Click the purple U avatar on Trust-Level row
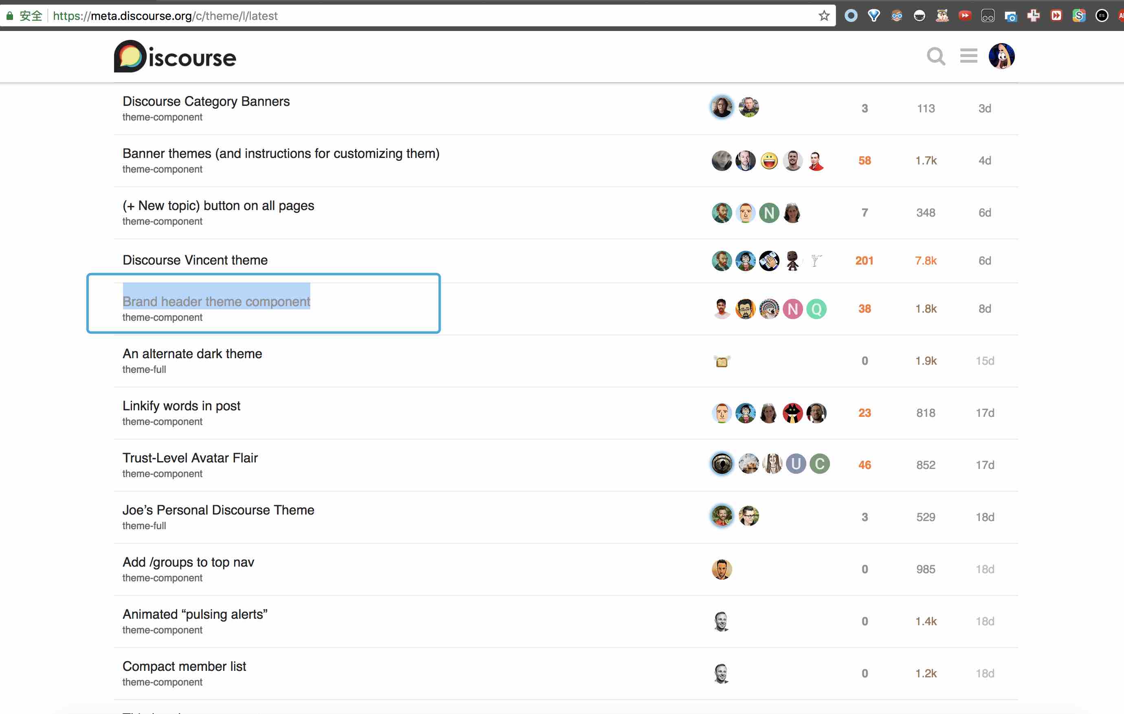This screenshot has height=714, width=1124. pyautogui.click(x=795, y=464)
